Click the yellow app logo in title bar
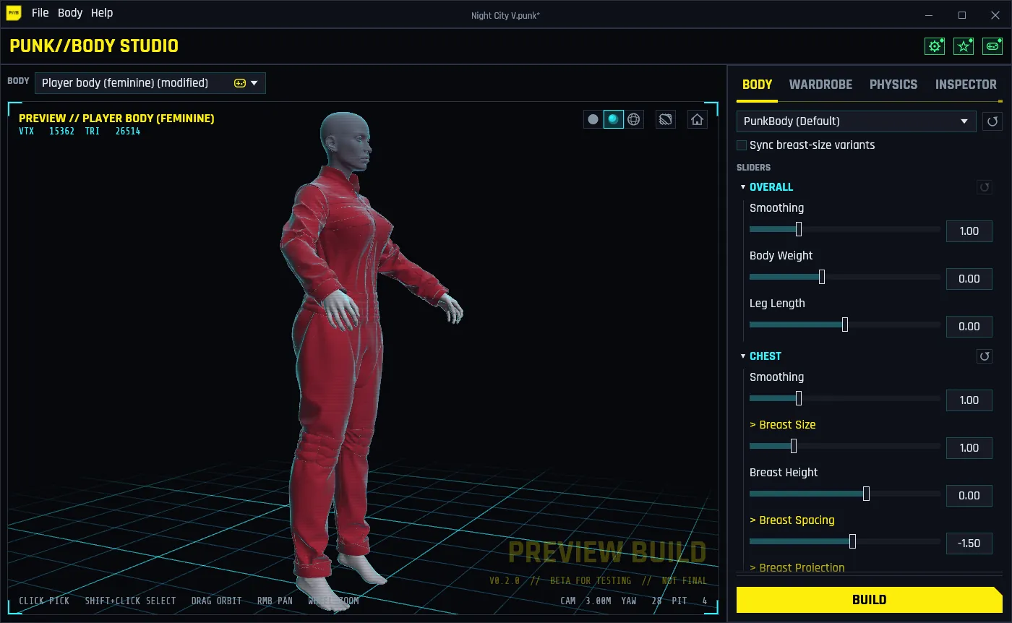 (x=14, y=13)
